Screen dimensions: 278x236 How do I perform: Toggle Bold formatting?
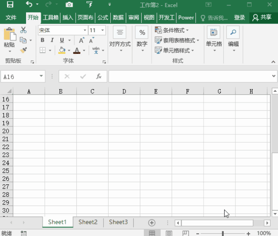coord(43,40)
